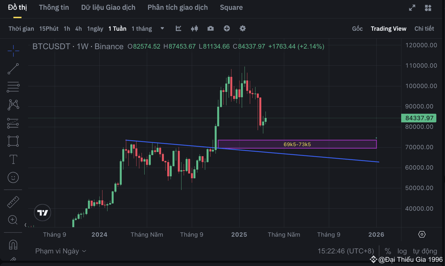Click the closing price C84337.97 value
The height and width of the screenshot is (266, 445).
[x=249, y=46]
